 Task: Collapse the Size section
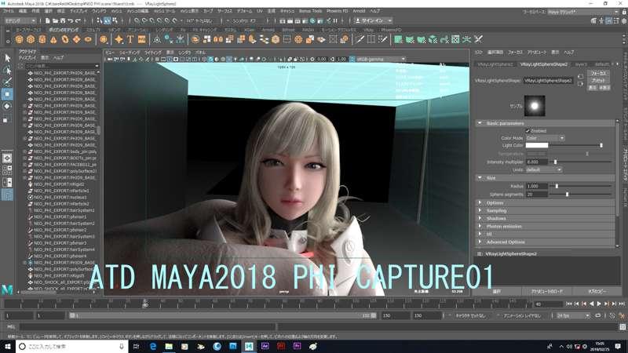tap(546, 178)
